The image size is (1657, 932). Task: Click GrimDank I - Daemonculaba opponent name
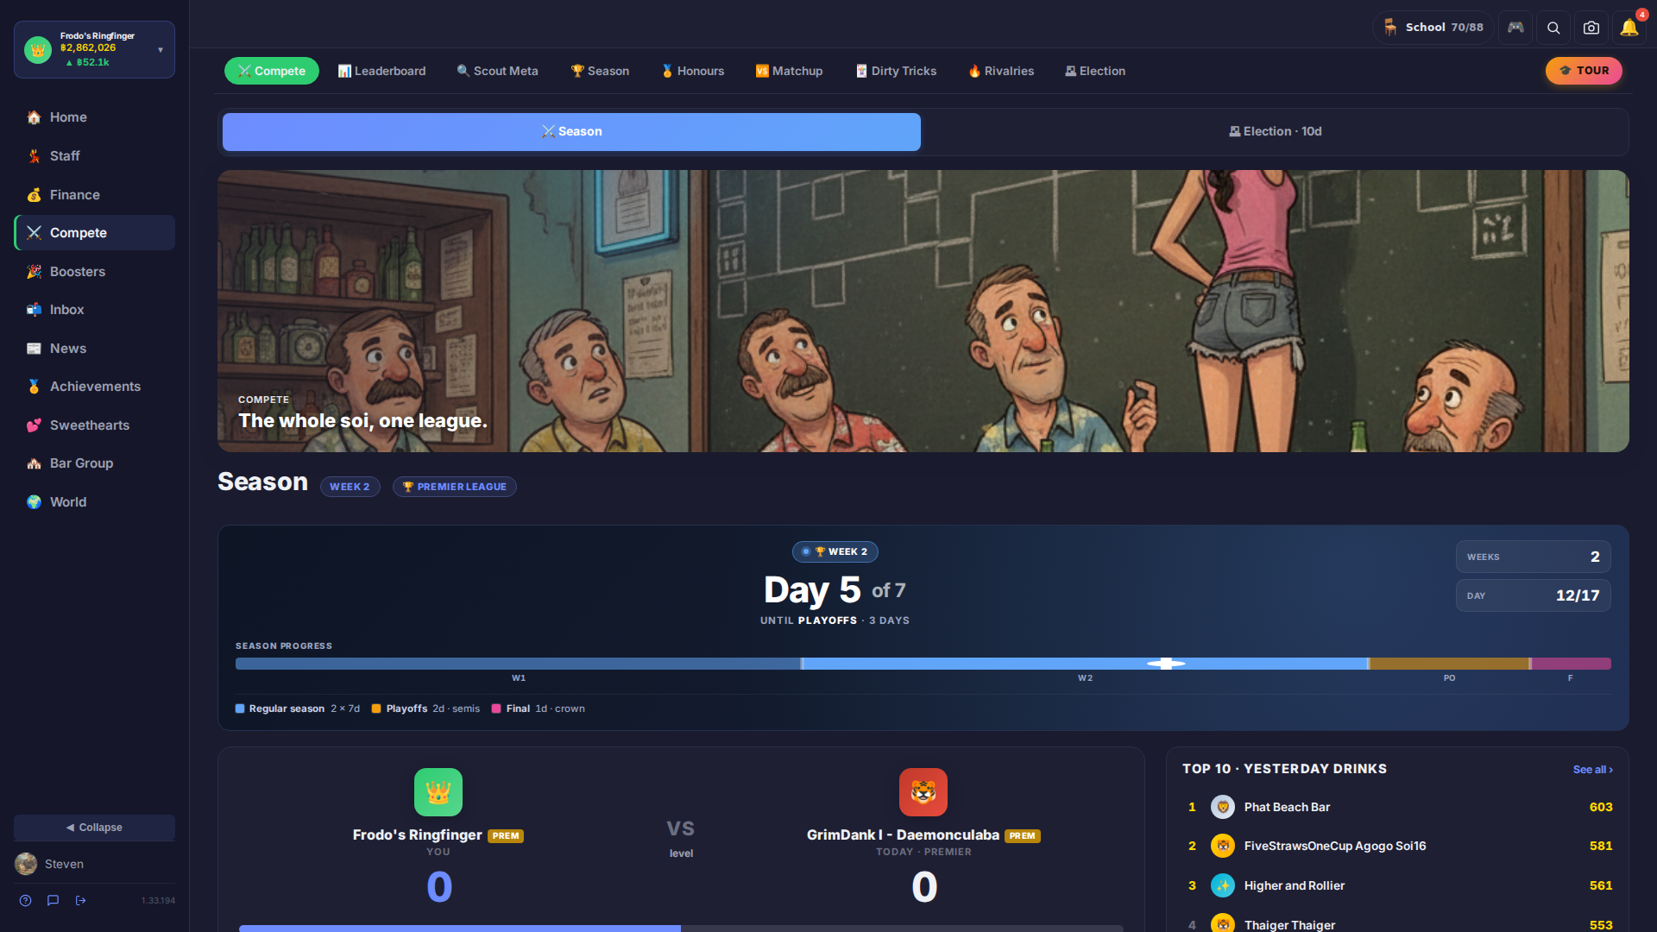click(x=903, y=835)
